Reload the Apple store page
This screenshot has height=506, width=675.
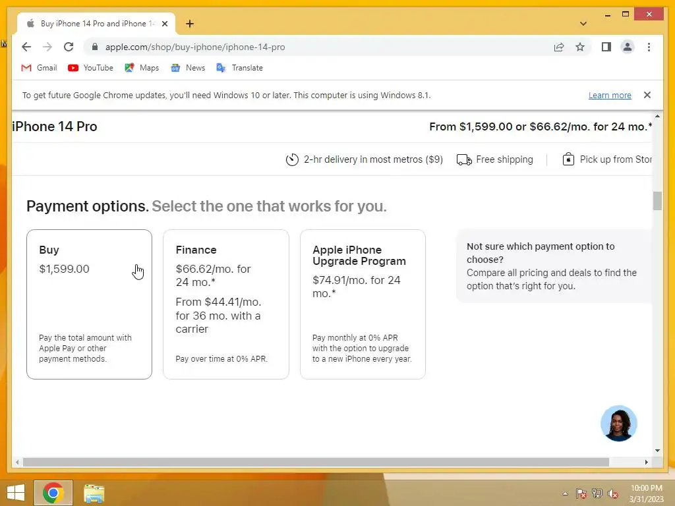click(x=69, y=47)
